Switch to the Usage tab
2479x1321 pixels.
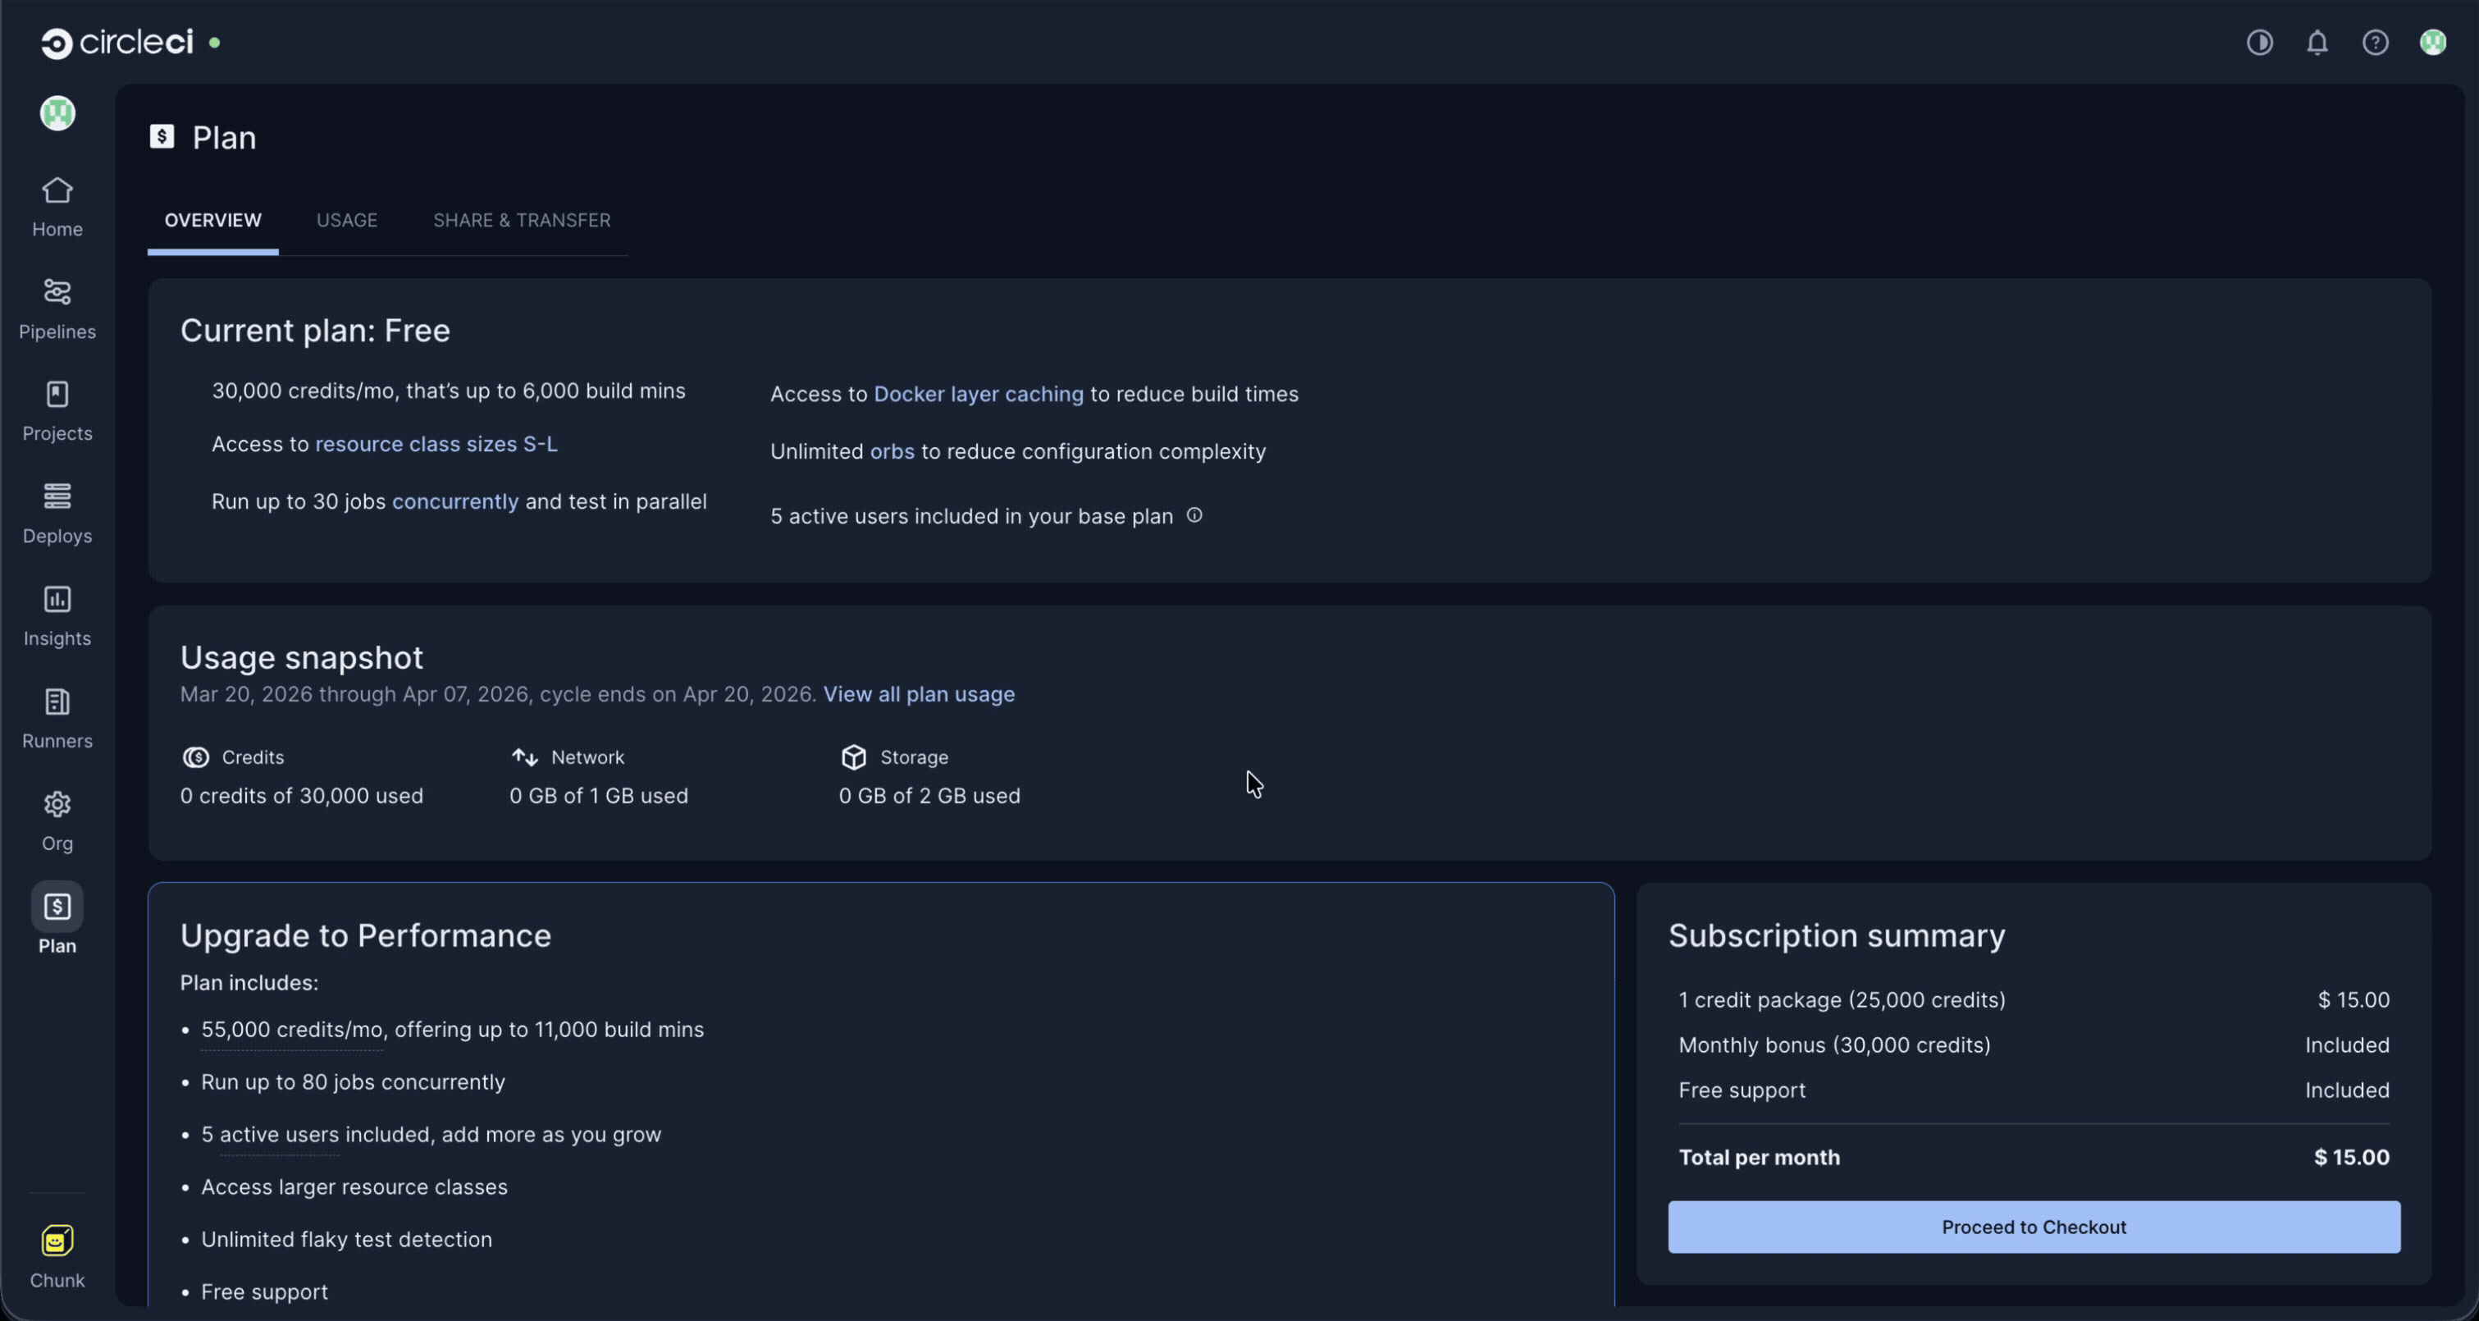point(346,221)
